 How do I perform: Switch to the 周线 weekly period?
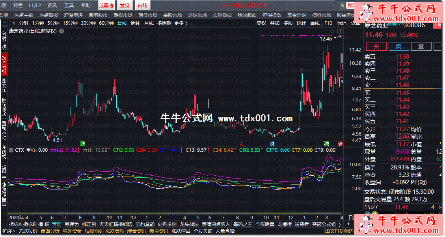tap(136, 23)
